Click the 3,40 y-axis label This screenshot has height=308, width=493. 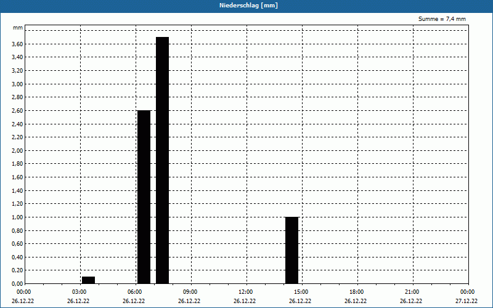17,57
